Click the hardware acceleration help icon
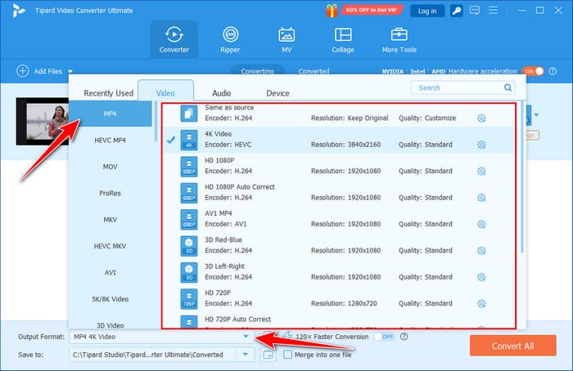Viewport: 573px width, 371px height. coord(553,71)
